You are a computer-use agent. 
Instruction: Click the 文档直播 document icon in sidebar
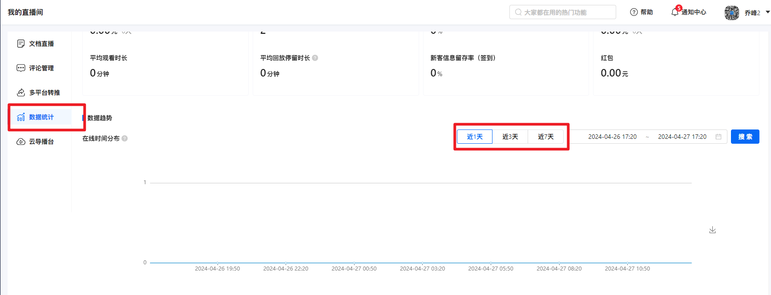20,44
